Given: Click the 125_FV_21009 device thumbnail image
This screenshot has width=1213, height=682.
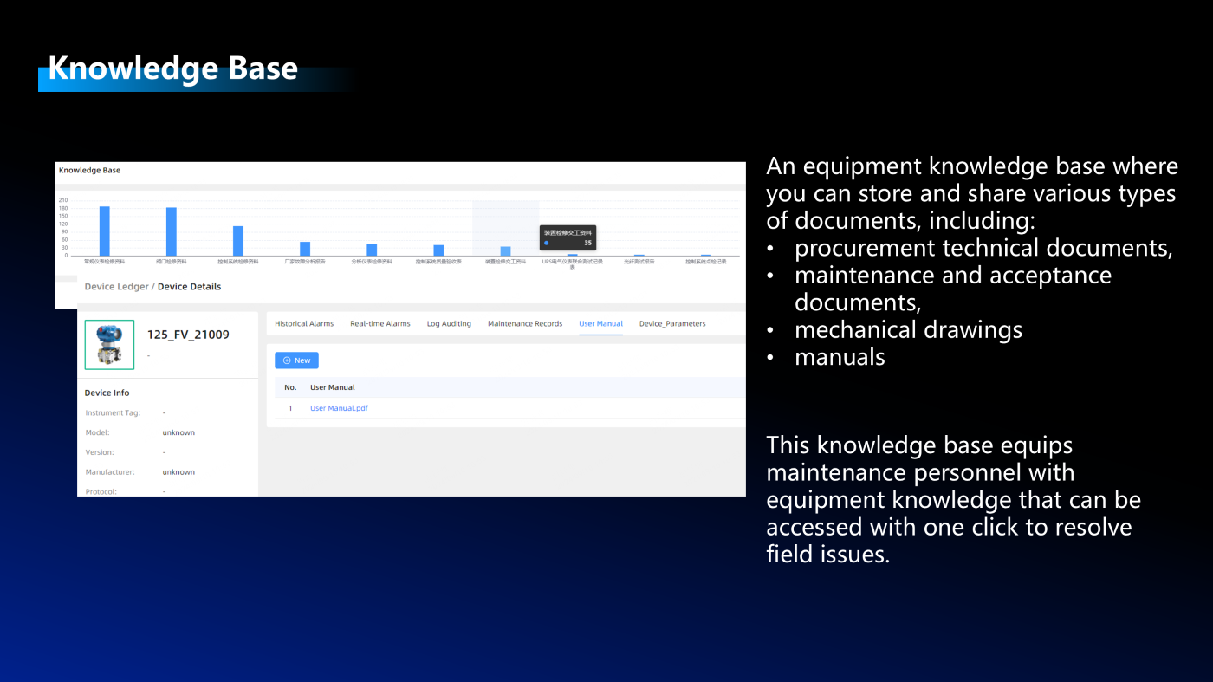Looking at the screenshot, I should coord(109,345).
